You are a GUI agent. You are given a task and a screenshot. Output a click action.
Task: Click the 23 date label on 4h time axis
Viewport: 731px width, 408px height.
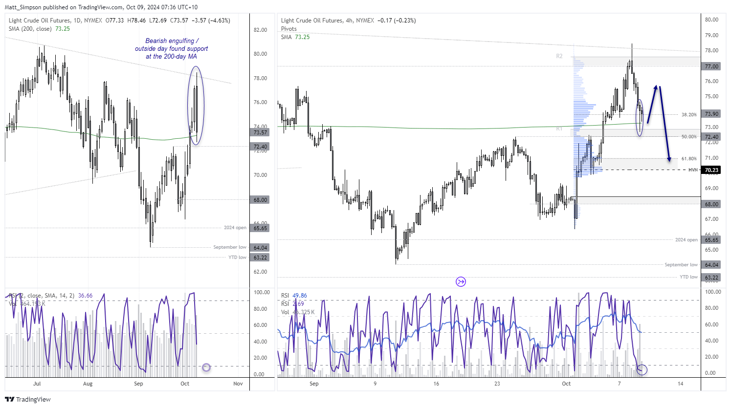(497, 384)
